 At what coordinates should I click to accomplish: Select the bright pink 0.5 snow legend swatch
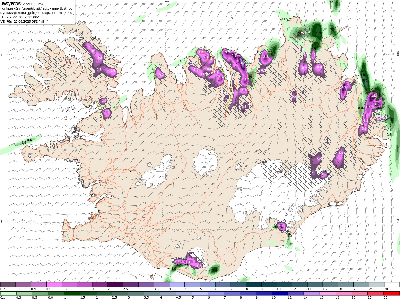pyautogui.click(x=54, y=285)
